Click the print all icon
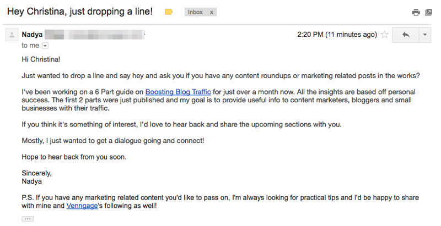This screenshot has width=441, height=226. coord(416,12)
